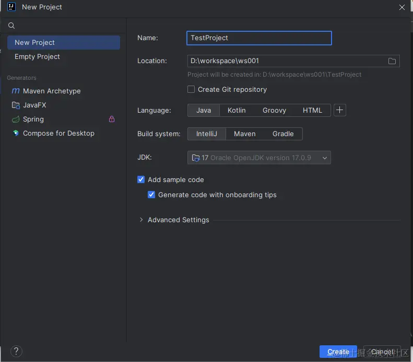Open help with the question mark
413x362 pixels.
(x=16, y=351)
